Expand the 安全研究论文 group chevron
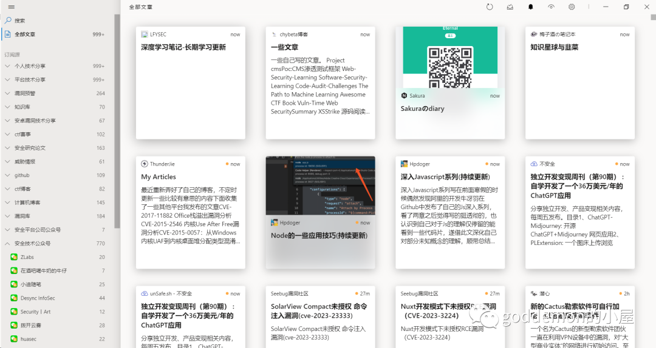656x348 pixels. click(x=7, y=148)
